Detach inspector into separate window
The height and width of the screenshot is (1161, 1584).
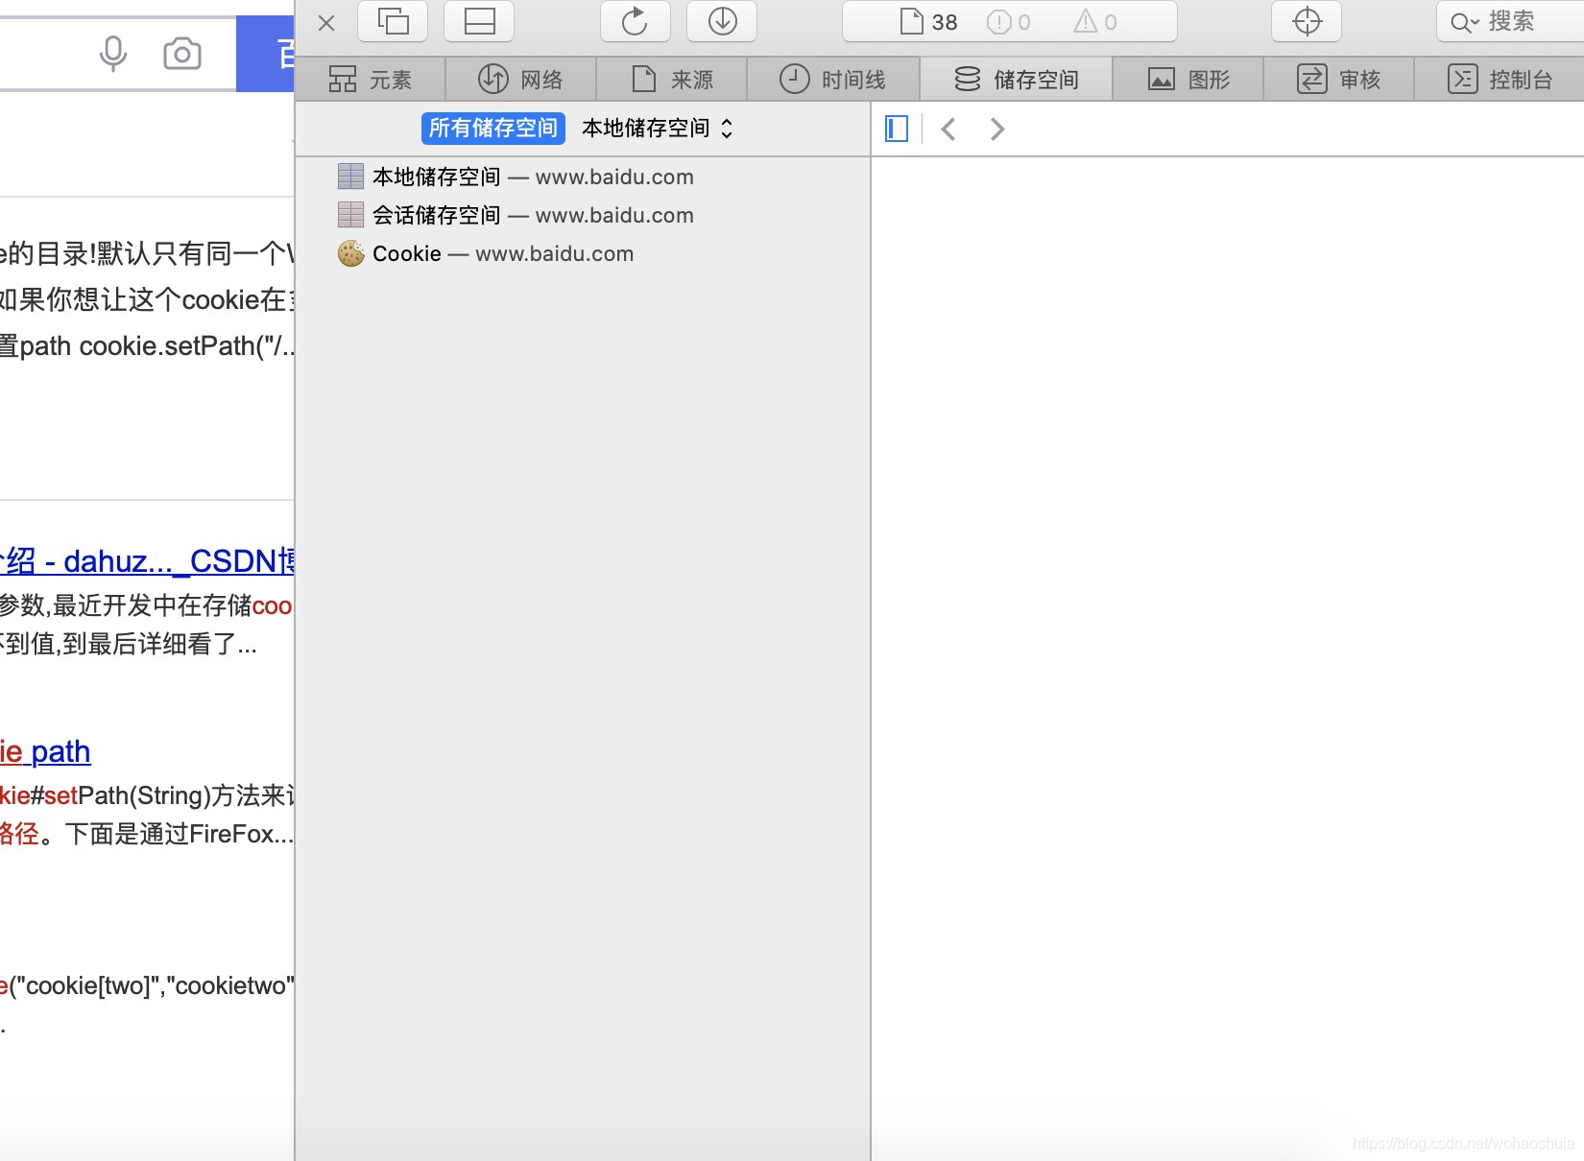click(x=393, y=21)
